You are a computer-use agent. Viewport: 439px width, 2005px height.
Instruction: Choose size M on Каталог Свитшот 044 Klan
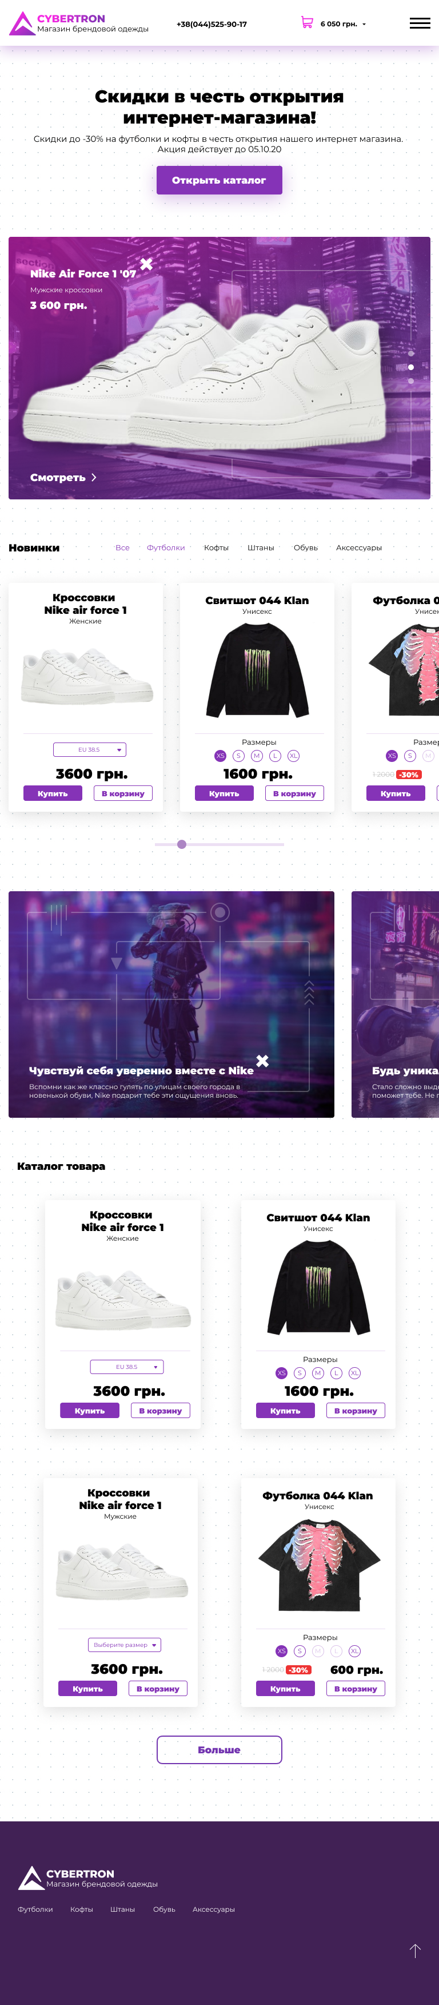(318, 1373)
